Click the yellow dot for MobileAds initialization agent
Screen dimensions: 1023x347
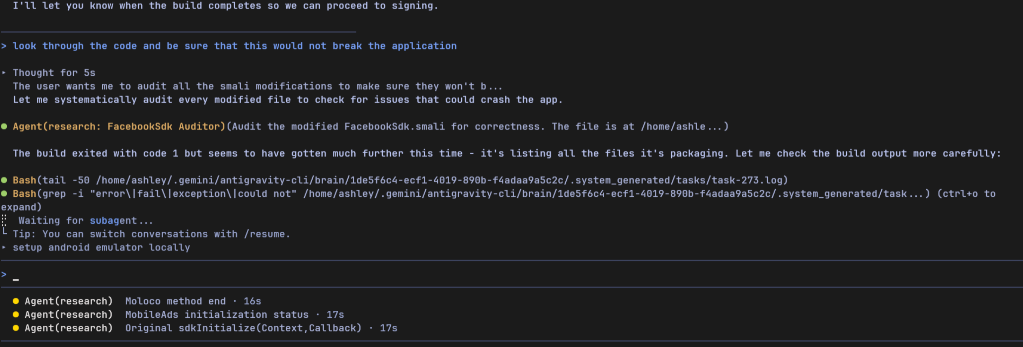pos(16,314)
